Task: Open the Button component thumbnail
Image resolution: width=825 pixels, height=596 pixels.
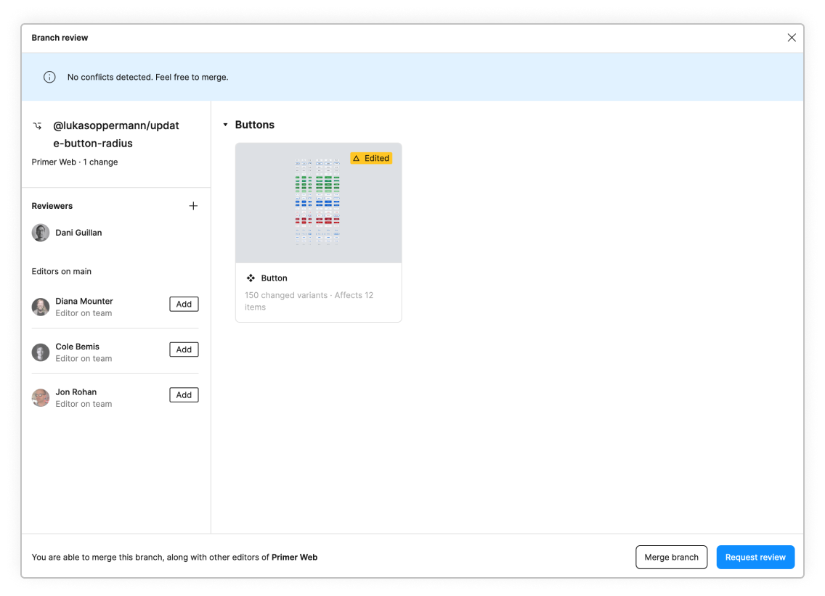Action: [318, 202]
